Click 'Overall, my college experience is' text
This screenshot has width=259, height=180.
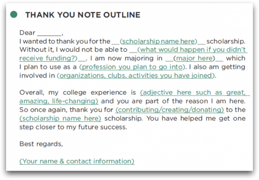(x=78, y=93)
